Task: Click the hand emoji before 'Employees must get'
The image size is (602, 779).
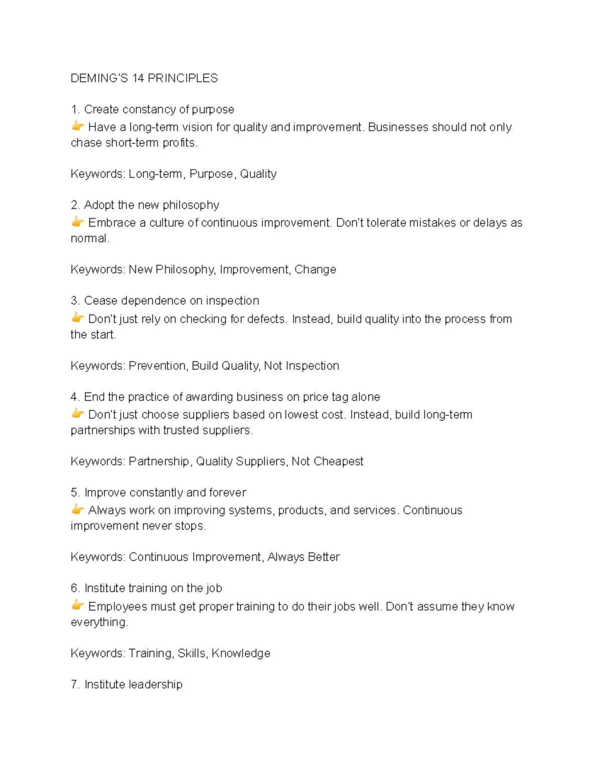Action: (77, 605)
